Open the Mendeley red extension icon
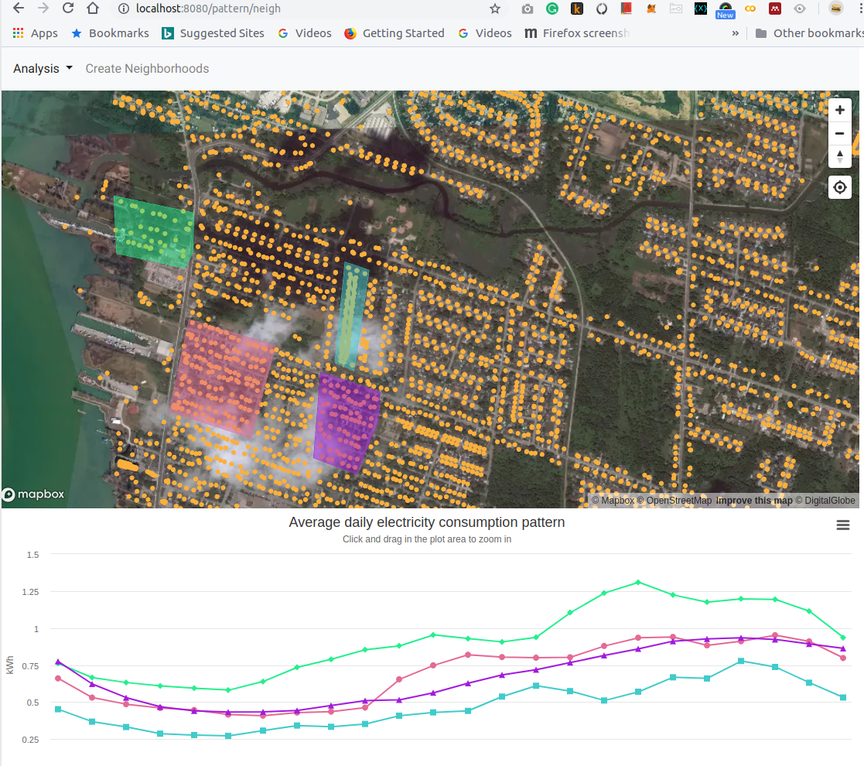Screen dimensions: 864x766 [775, 9]
